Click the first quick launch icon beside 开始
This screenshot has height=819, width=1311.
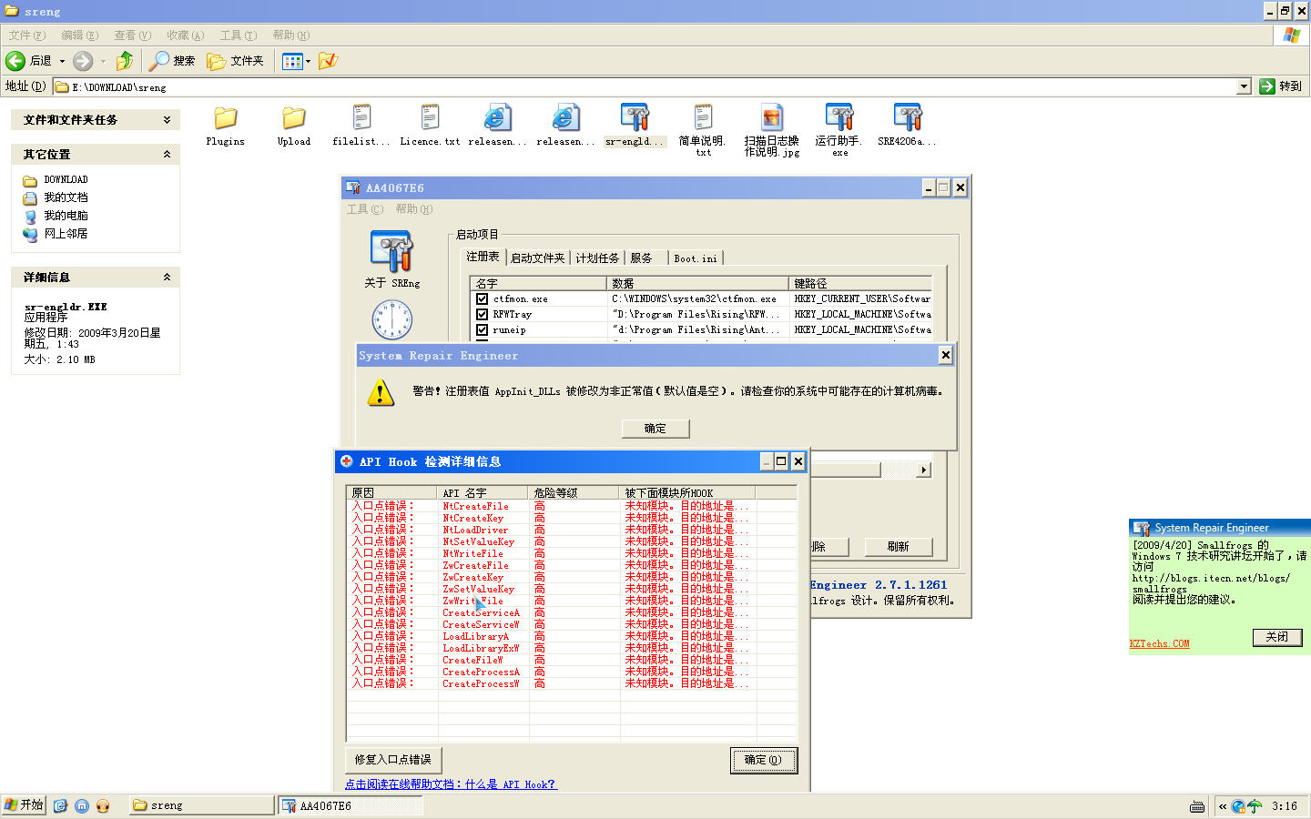coord(60,805)
